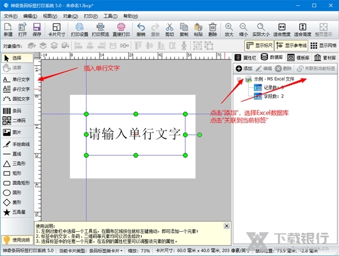The height and width of the screenshot is (256, 339).
Task: Toggle 显示参考线 show guides
Action: 292,46
